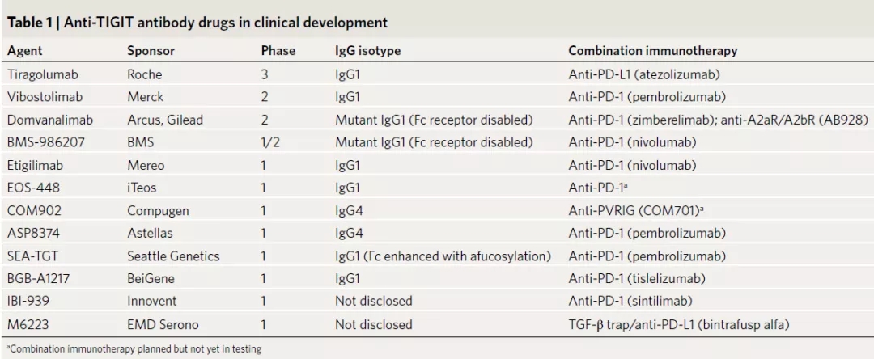Click the atezolizumab combination therapy cell
The image size is (874, 359).
654,75
